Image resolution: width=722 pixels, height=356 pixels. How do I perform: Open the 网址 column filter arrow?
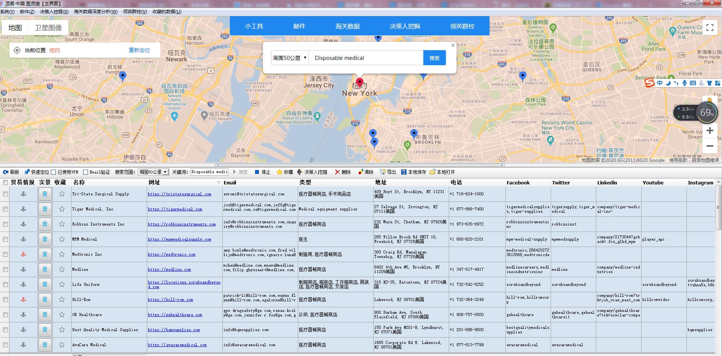[x=219, y=183]
